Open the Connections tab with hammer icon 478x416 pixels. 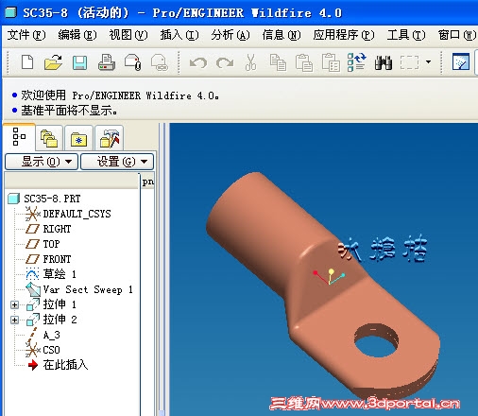(110, 138)
